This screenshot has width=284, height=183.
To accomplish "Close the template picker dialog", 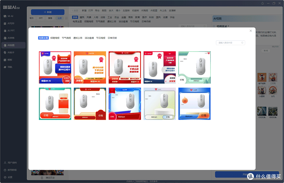I will (x=251, y=31).
